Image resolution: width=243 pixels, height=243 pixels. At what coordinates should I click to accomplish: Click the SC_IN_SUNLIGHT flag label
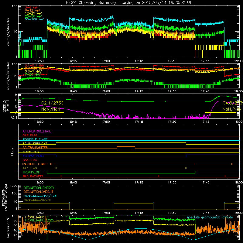pos(35,143)
